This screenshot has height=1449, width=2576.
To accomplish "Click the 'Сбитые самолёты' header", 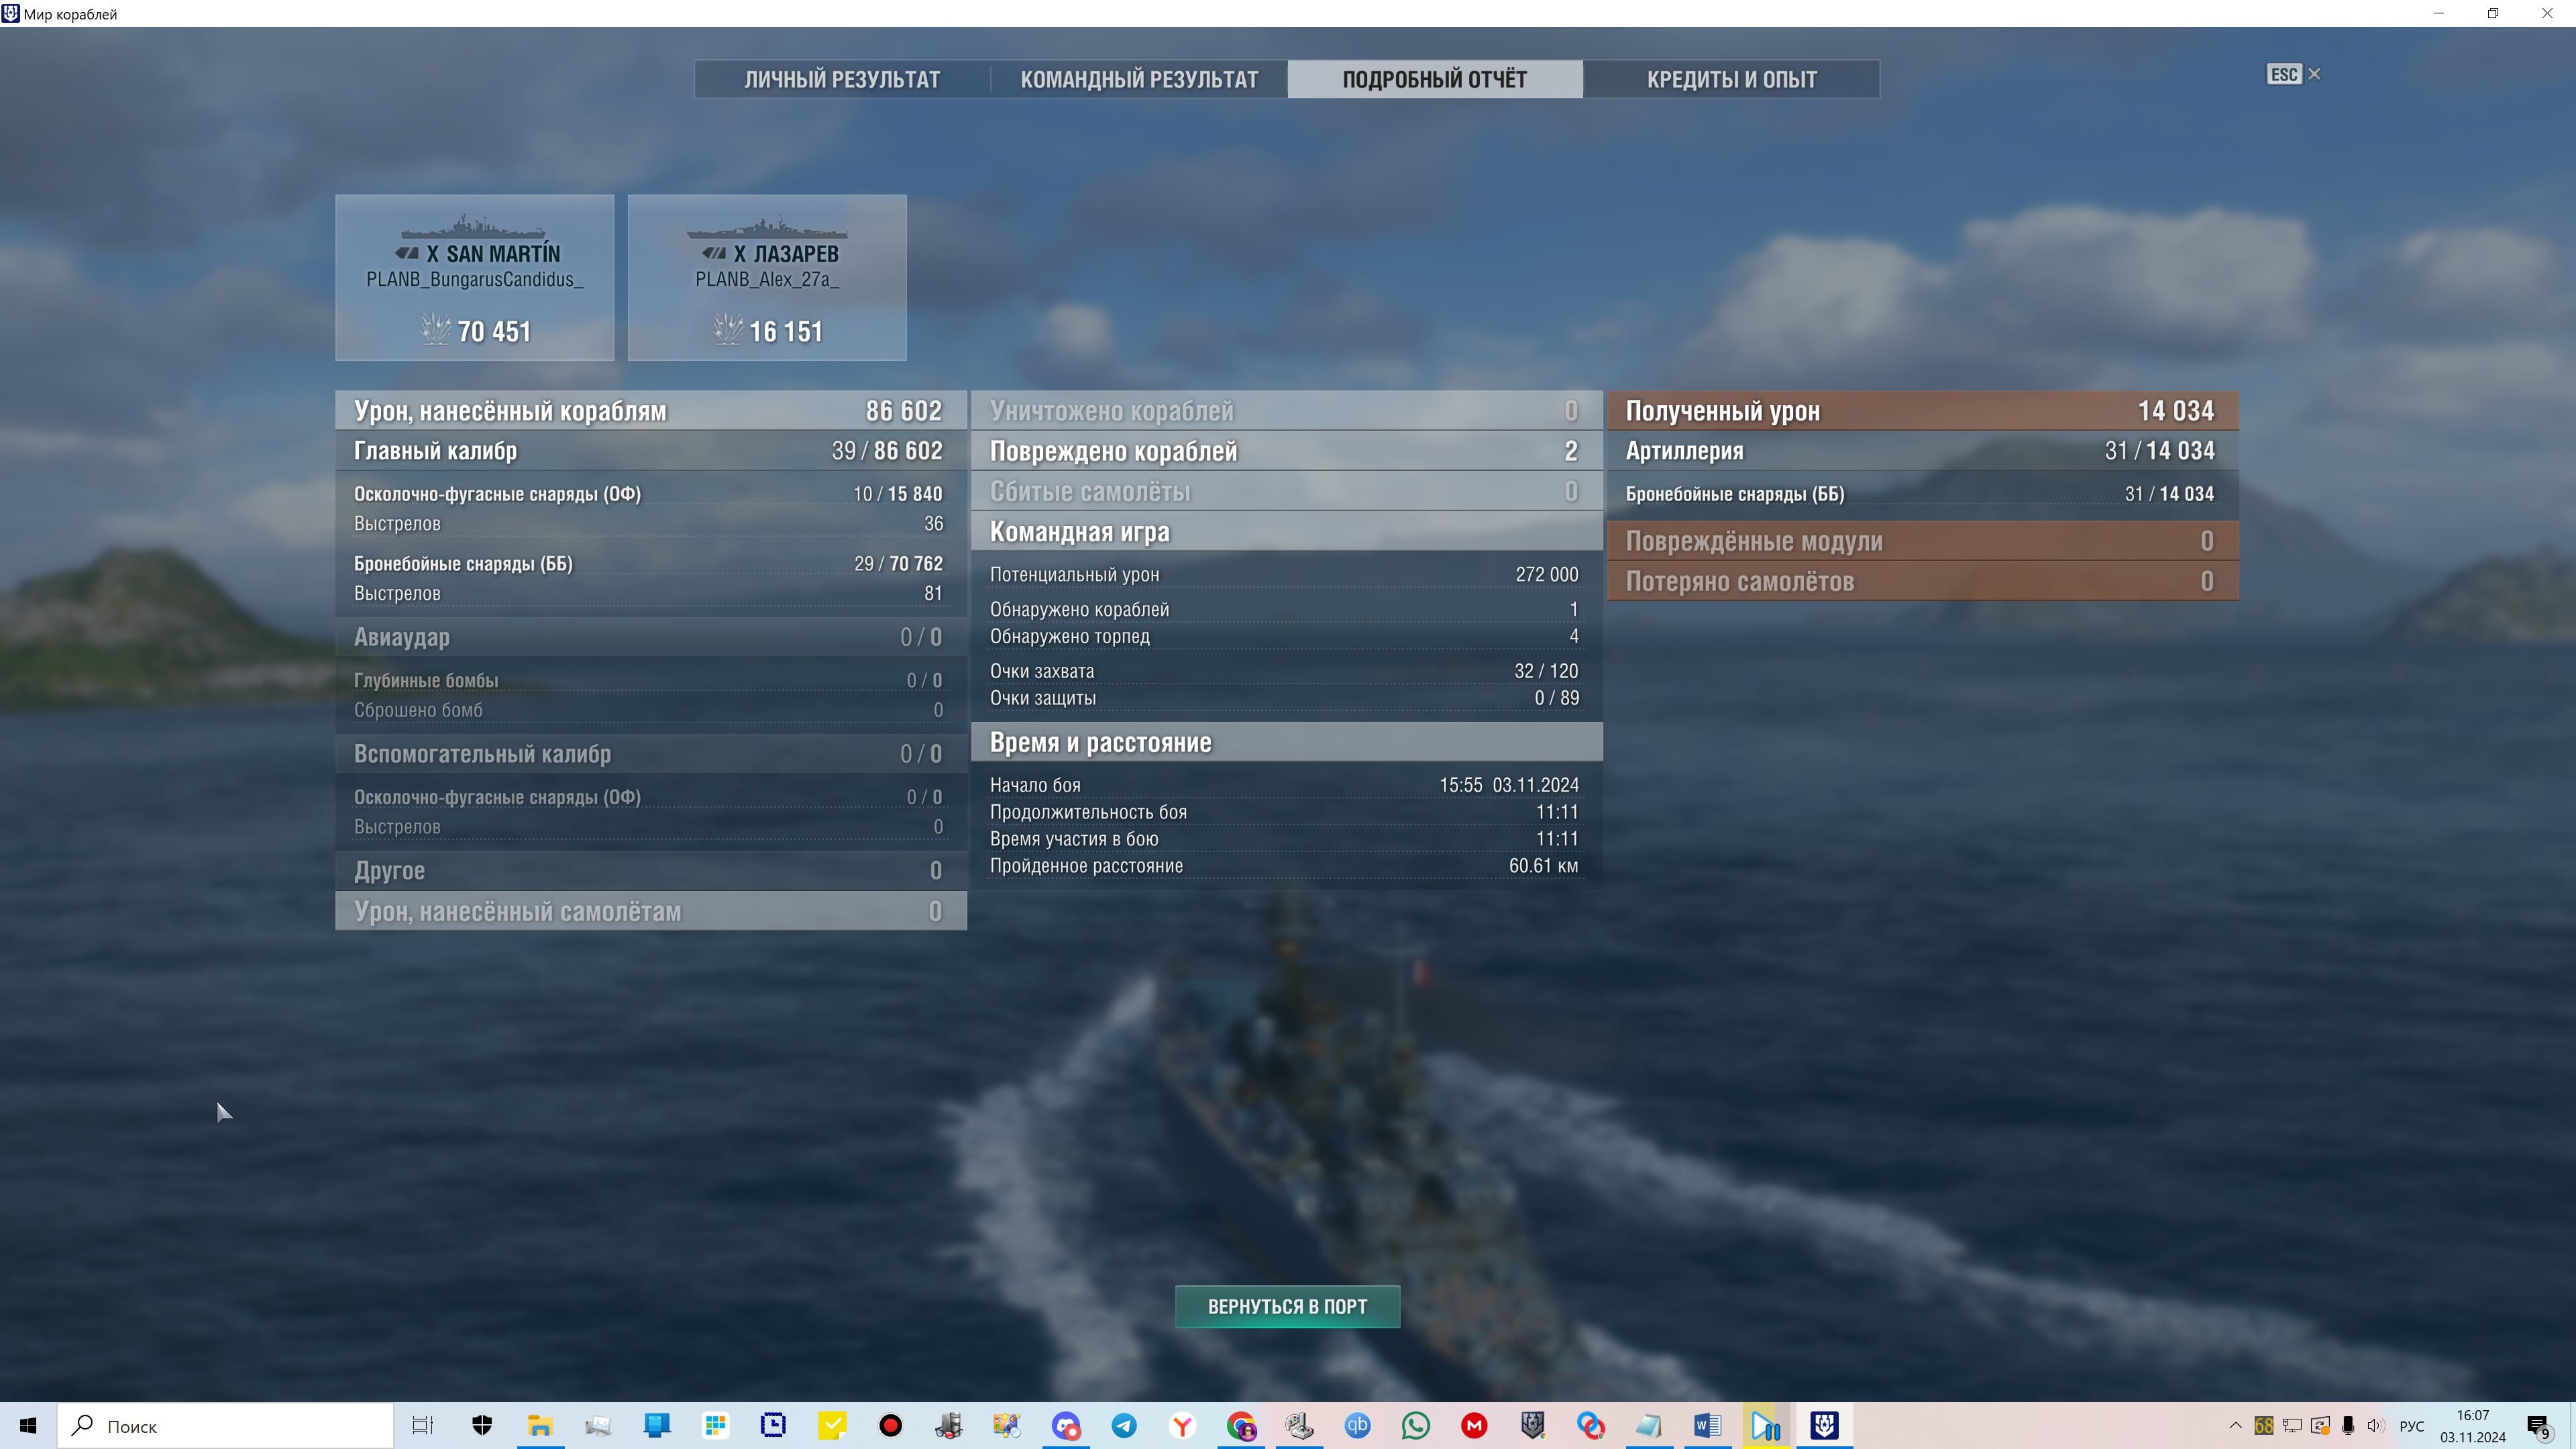I will tap(1286, 491).
